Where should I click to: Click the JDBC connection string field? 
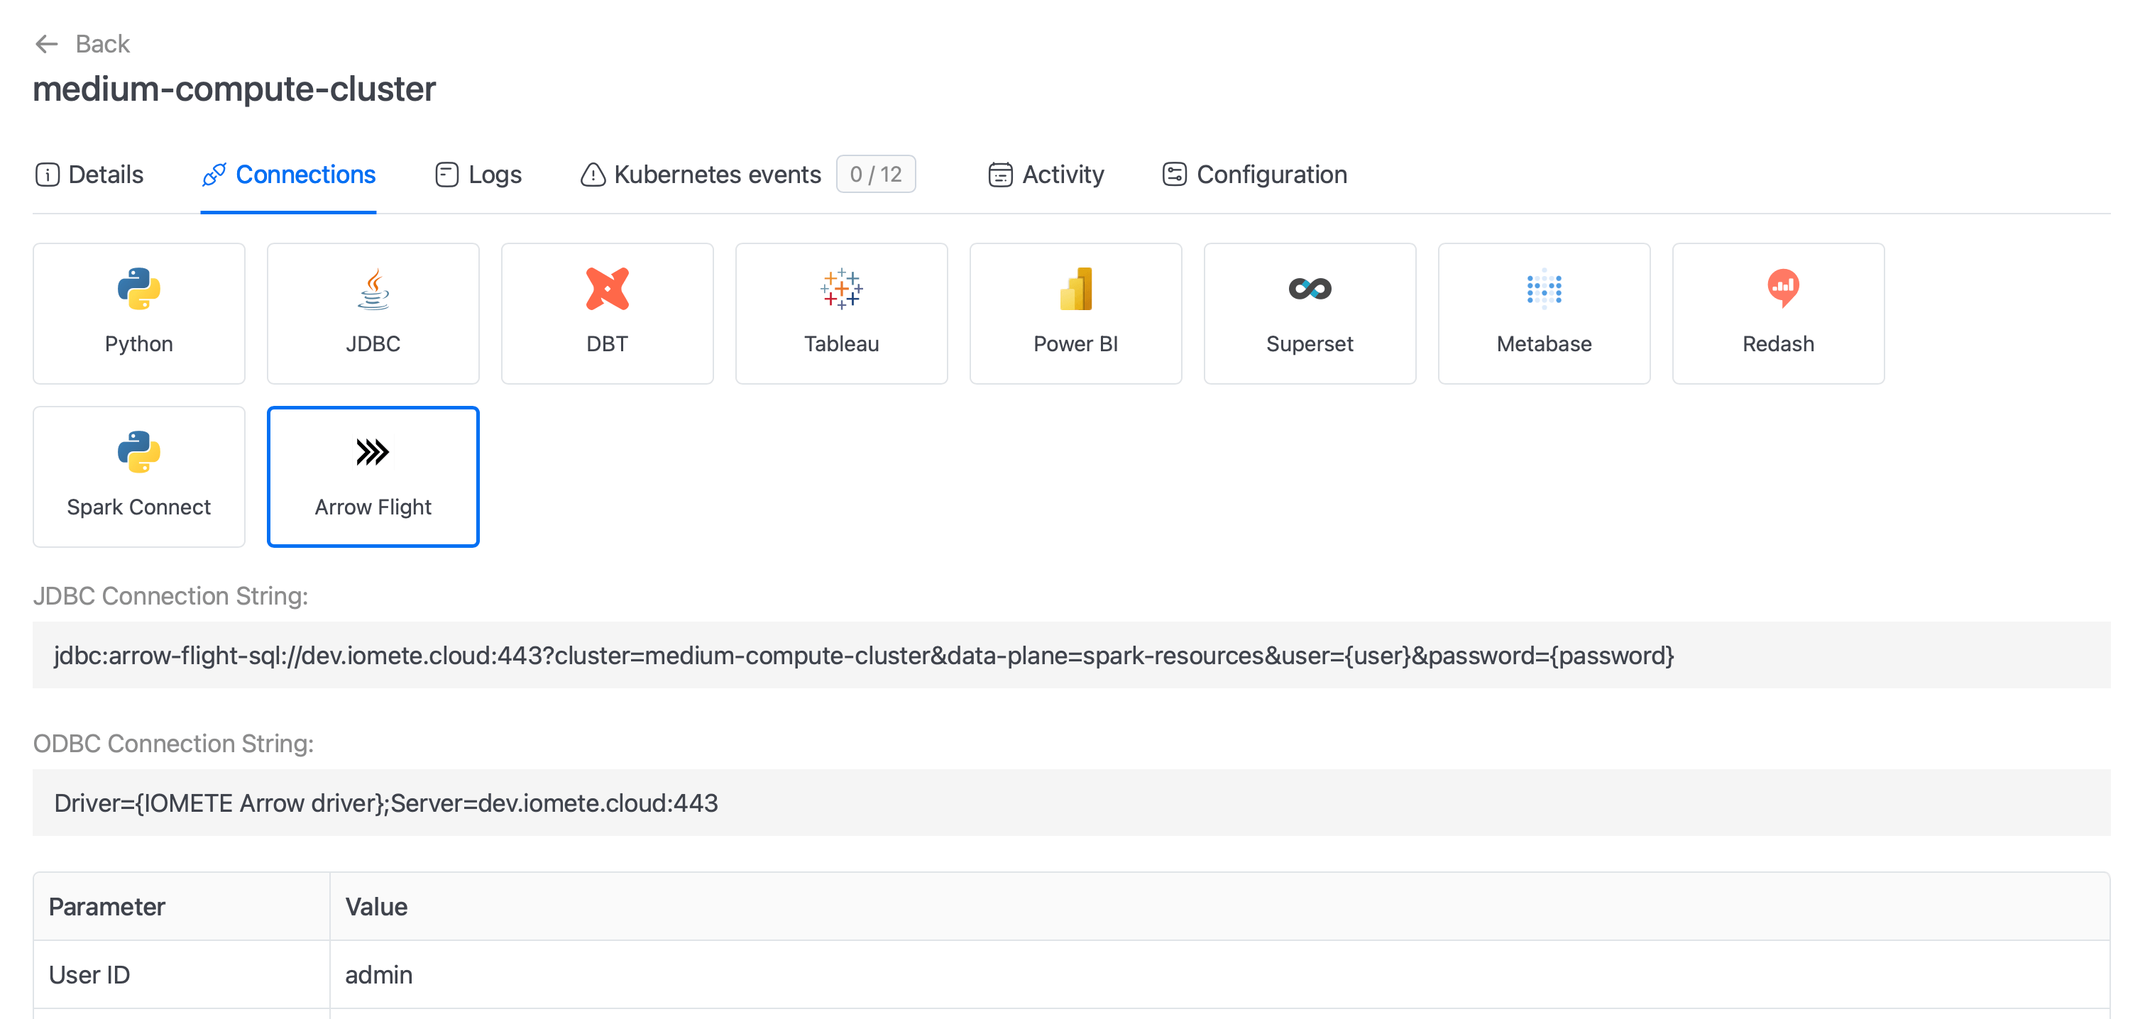[x=1071, y=655]
